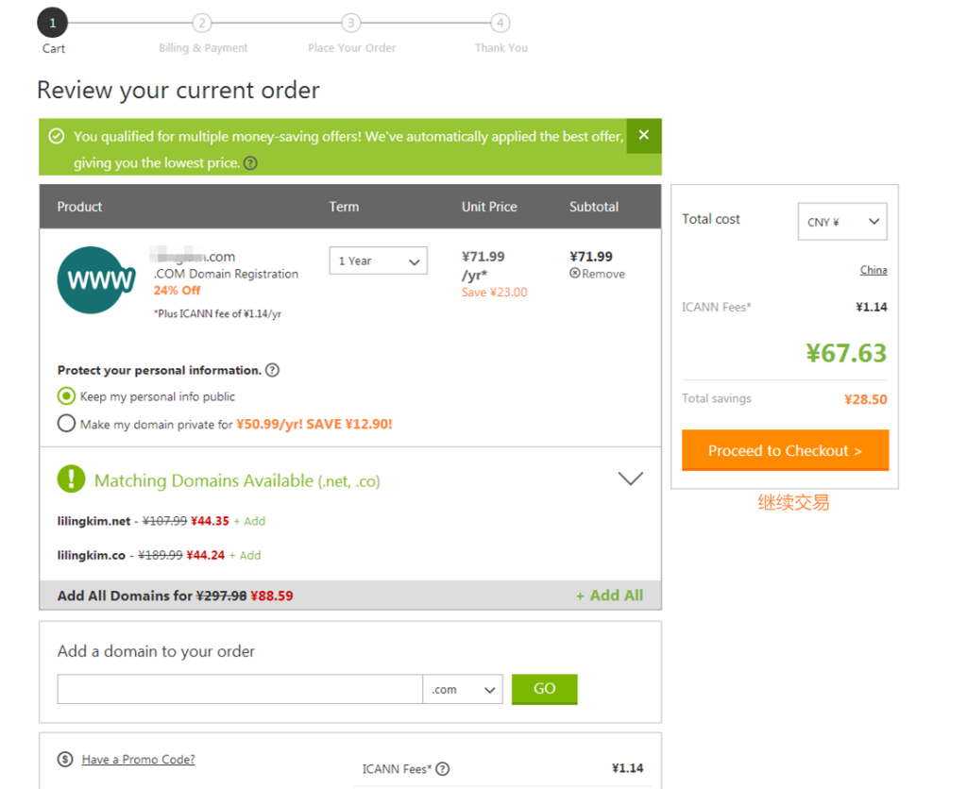Viewport: 967px width, 789px height.
Task: Click the green Matching Domains exclamation icon
Action: point(71,479)
